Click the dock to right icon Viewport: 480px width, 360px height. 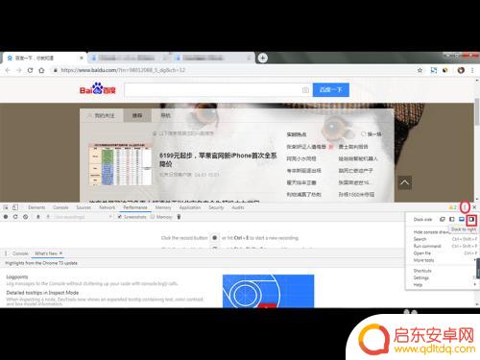(471, 220)
